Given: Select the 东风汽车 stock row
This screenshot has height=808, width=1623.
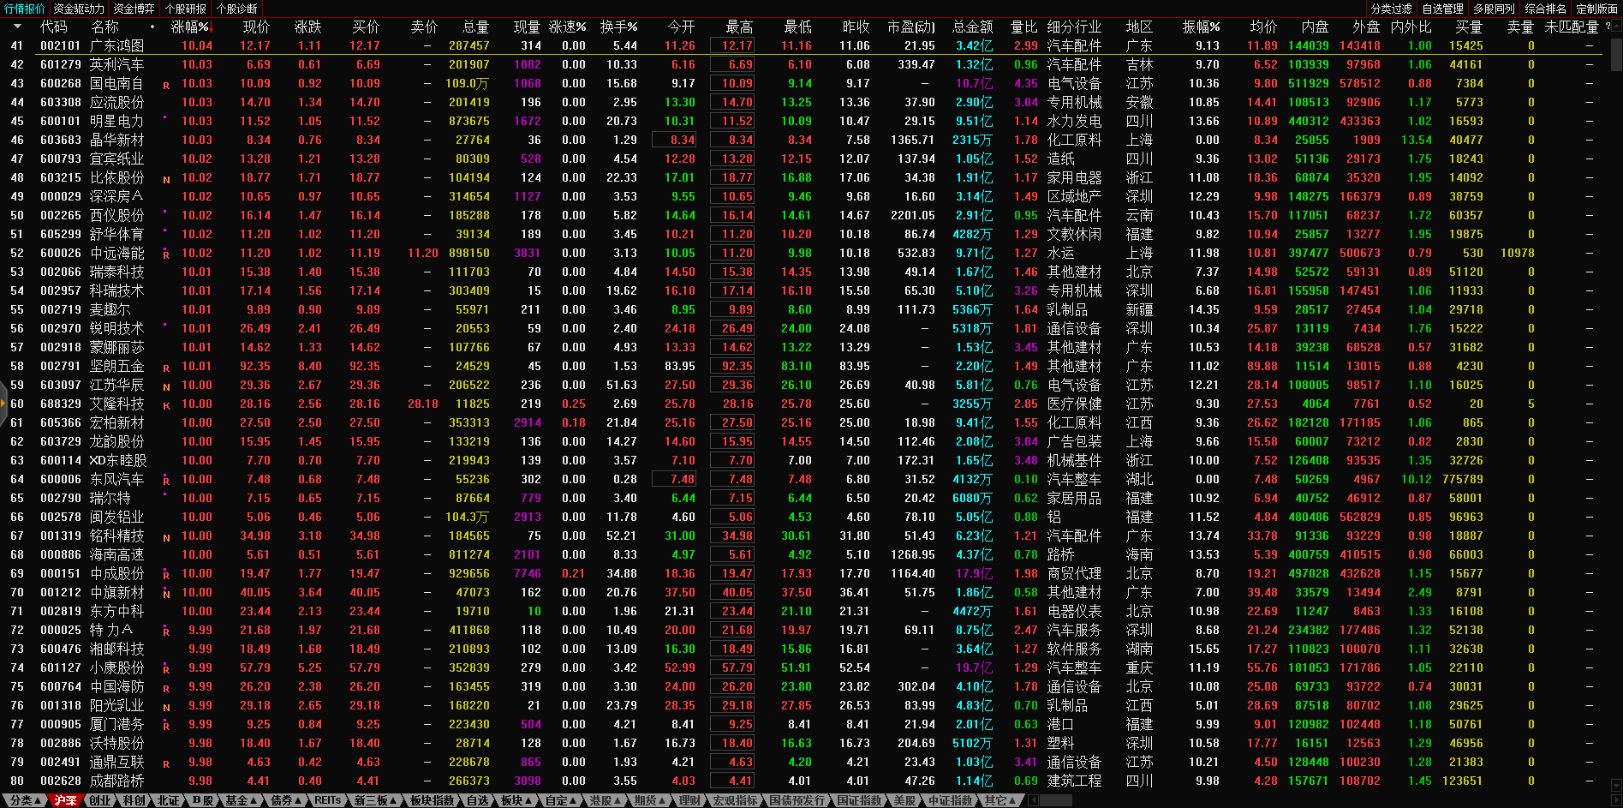Looking at the screenshot, I should (x=116, y=480).
